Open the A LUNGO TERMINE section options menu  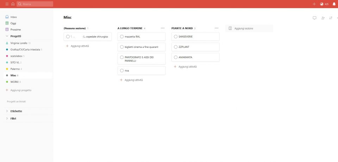162,28
